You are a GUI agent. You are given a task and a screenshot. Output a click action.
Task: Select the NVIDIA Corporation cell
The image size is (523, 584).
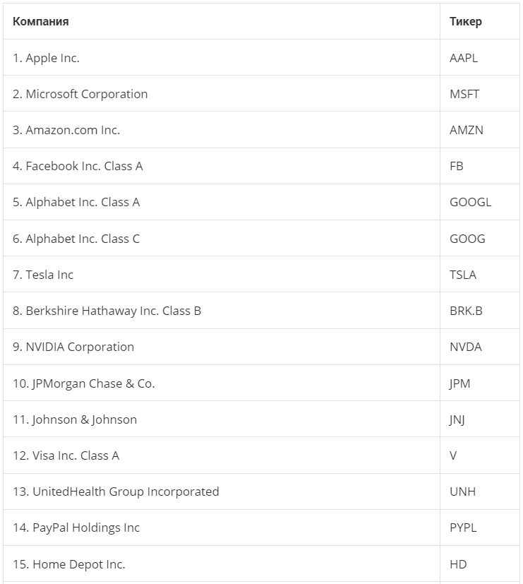pyautogui.click(x=73, y=347)
